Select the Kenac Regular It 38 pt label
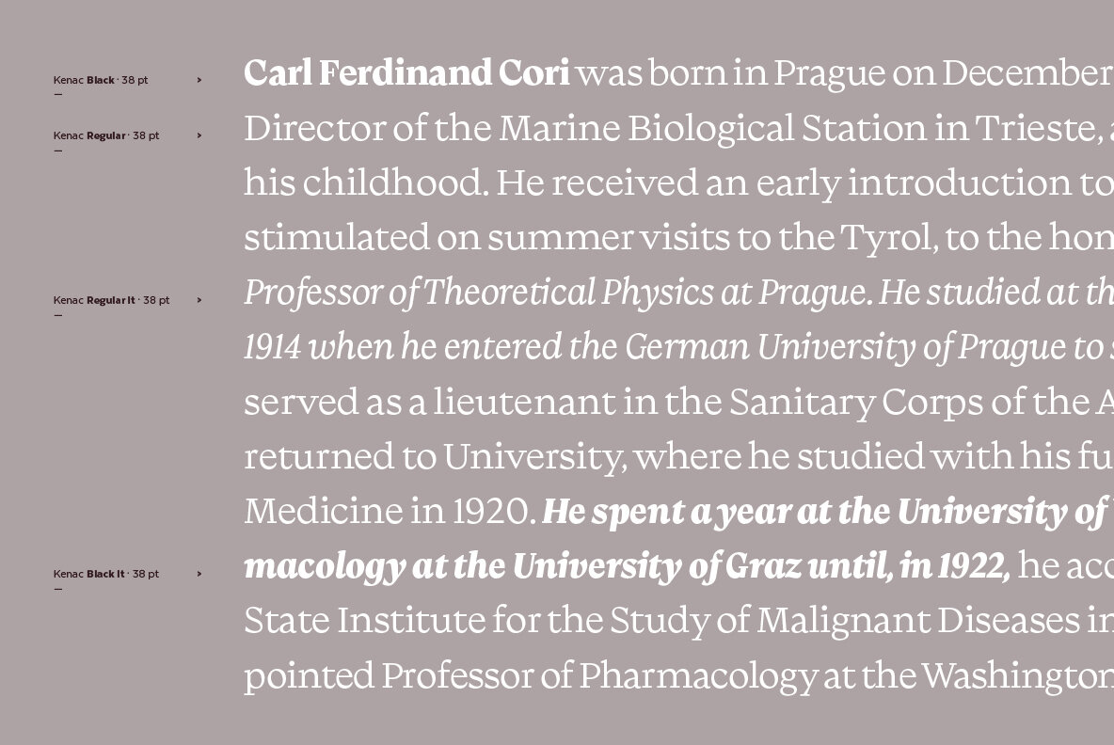Viewport: 1114px width, 745px height. (111, 300)
